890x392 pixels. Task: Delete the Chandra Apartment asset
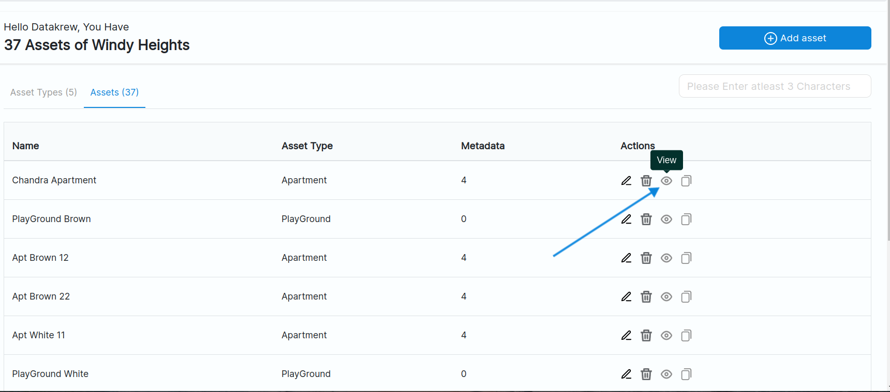(646, 180)
